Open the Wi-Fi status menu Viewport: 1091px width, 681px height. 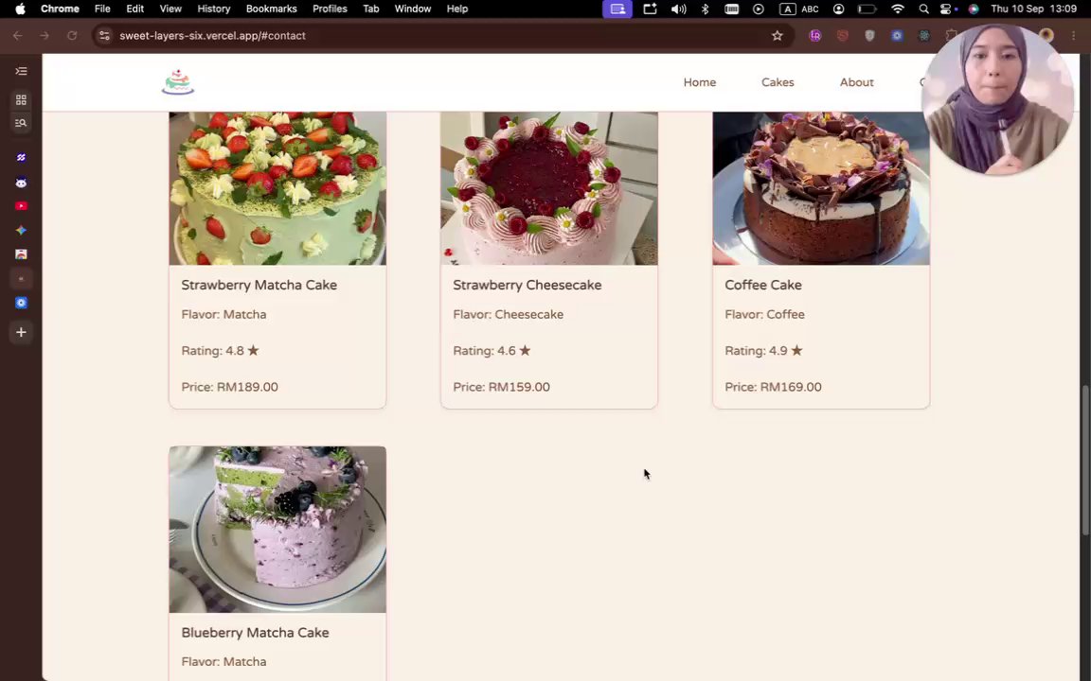coord(898,9)
